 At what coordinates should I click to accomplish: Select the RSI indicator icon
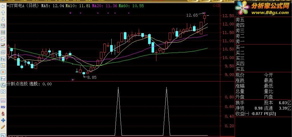coord(3,107)
